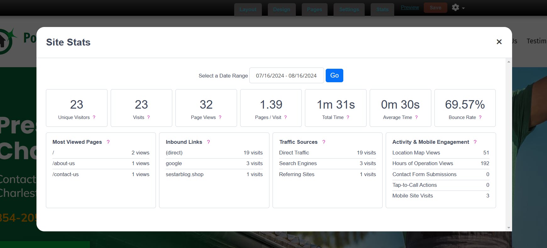Open the Most Viewed Pages help icon

point(108,142)
